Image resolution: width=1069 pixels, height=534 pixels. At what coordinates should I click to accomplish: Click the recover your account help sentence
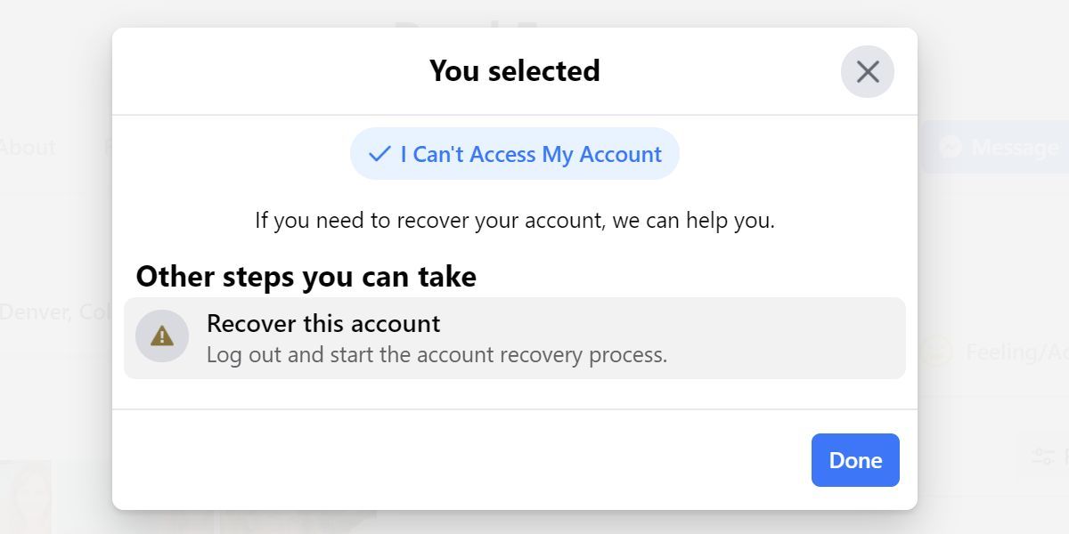coord(514,220)
